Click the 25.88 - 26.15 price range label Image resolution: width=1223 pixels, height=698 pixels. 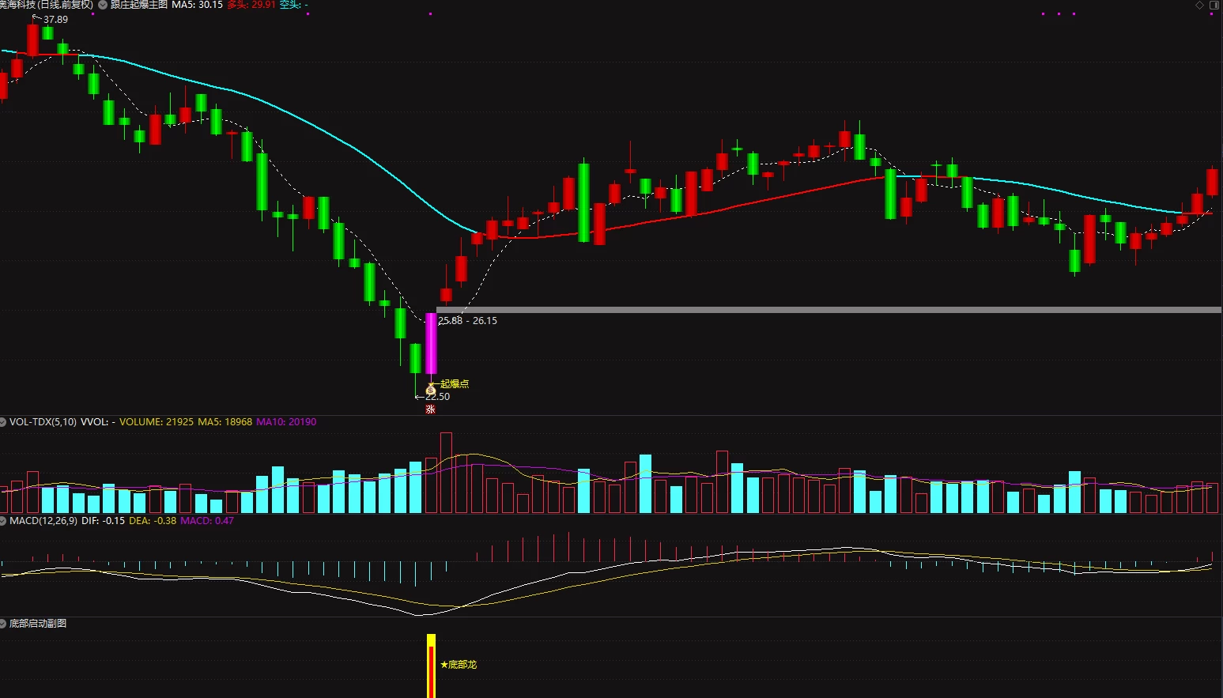468,321
